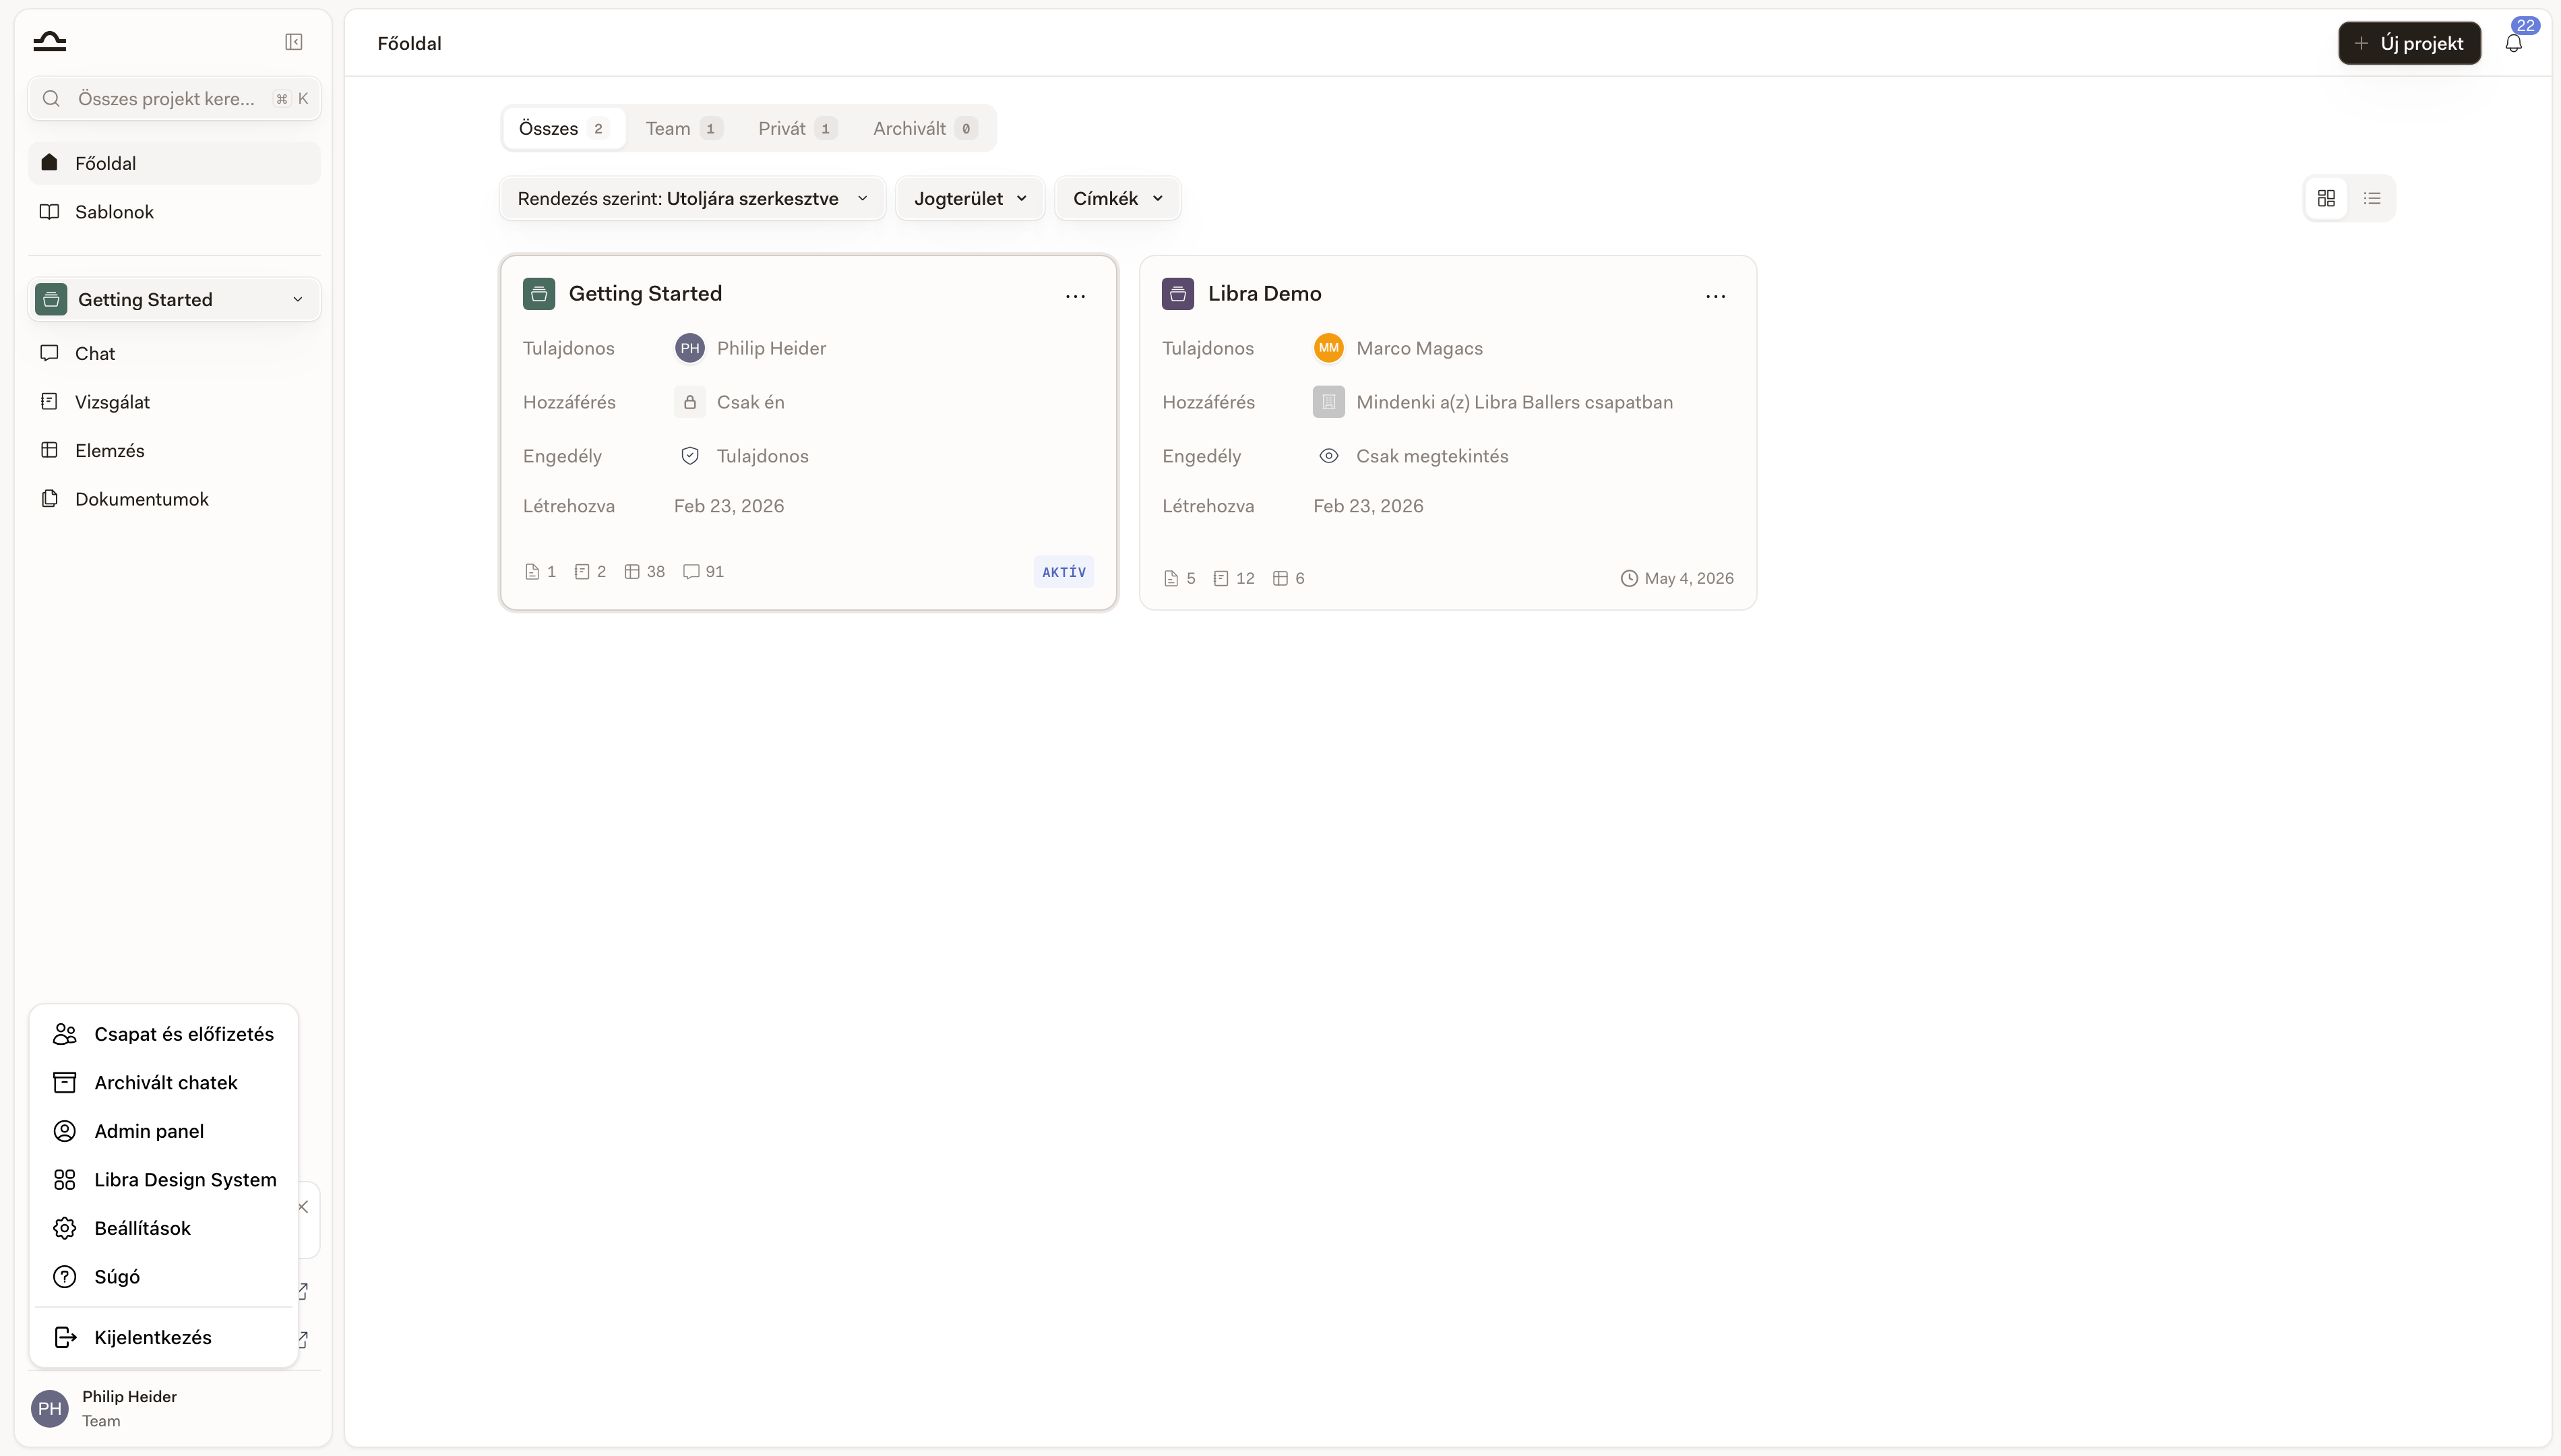Select the Összes tab
Screen dimensions: 2561x1456
564,128
